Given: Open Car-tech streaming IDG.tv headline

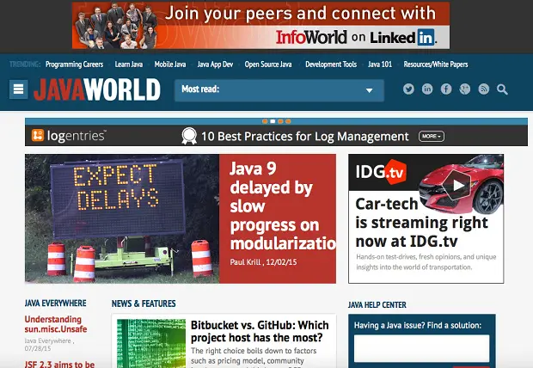Looking at the screenshot, I should 421,223.
